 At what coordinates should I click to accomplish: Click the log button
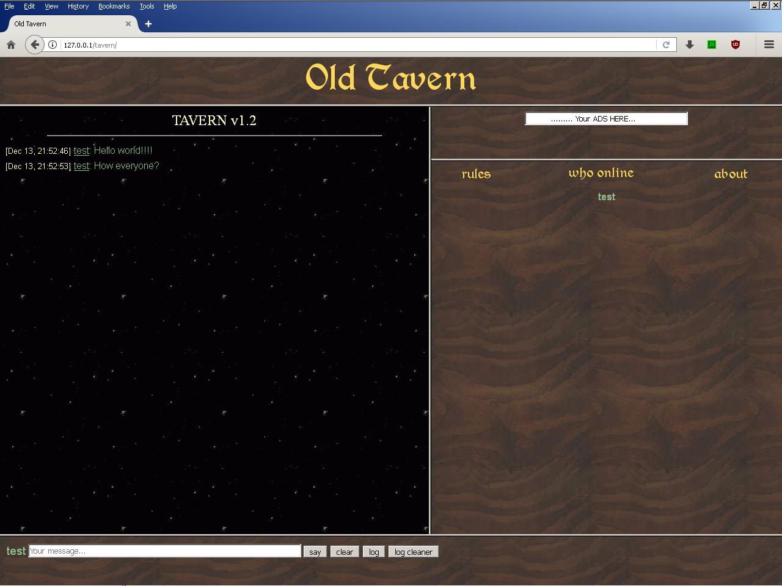tap(374, 552)
